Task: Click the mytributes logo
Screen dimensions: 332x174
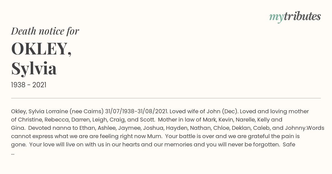Action: tap(295, 17)
